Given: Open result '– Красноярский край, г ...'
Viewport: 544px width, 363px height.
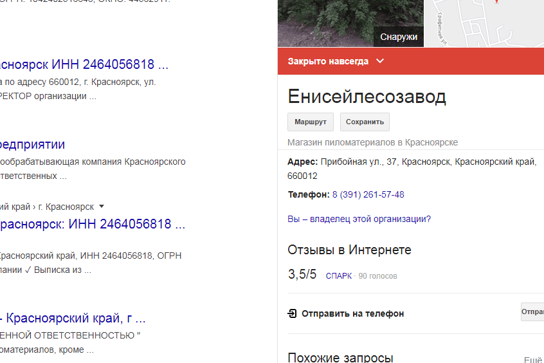Looking at the screenshot, I should (x=73, y=318).
